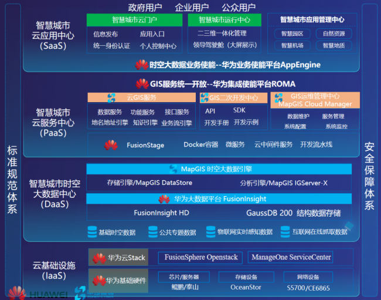The image size is (381, 300).
Task: Click the database icon beside 物联网实时感知数据
Action: 210,232
